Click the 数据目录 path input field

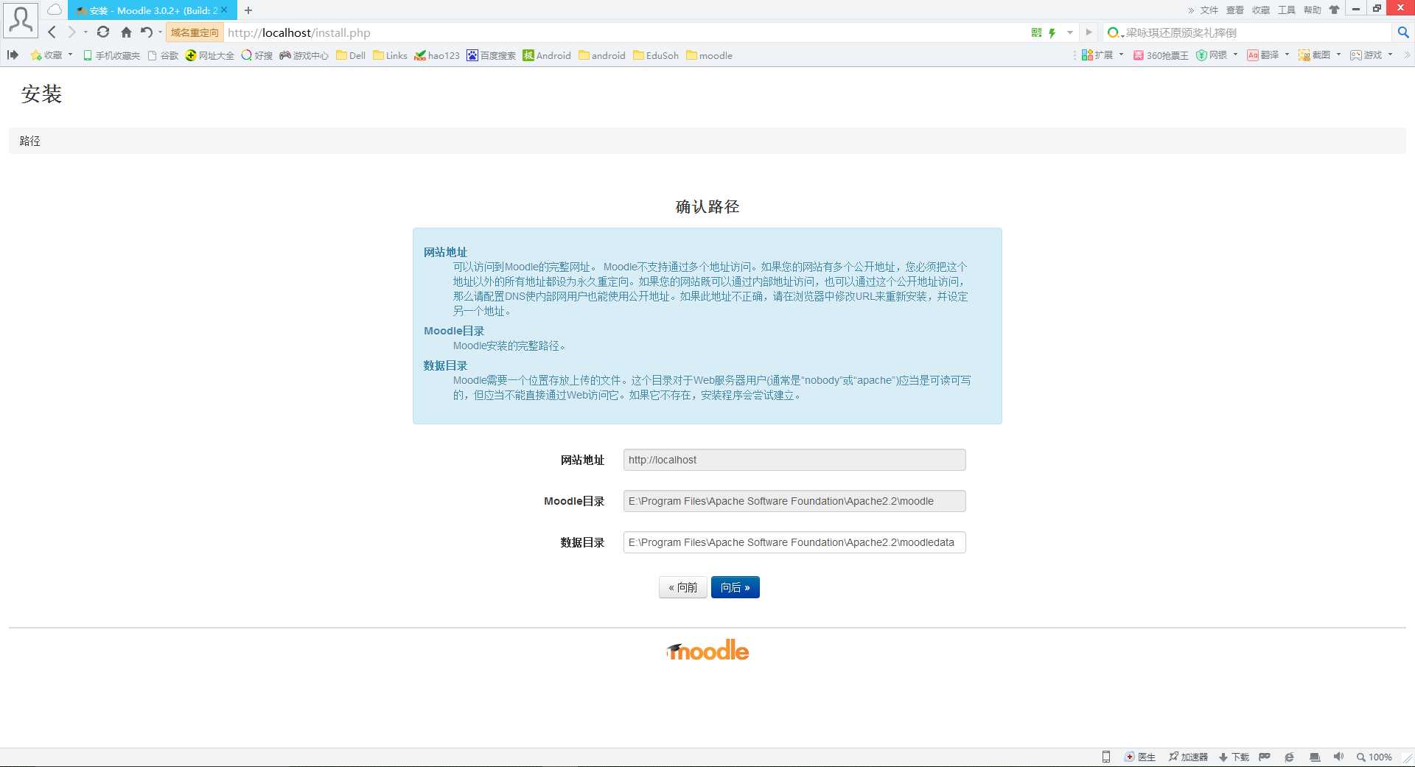click(794, 542)
